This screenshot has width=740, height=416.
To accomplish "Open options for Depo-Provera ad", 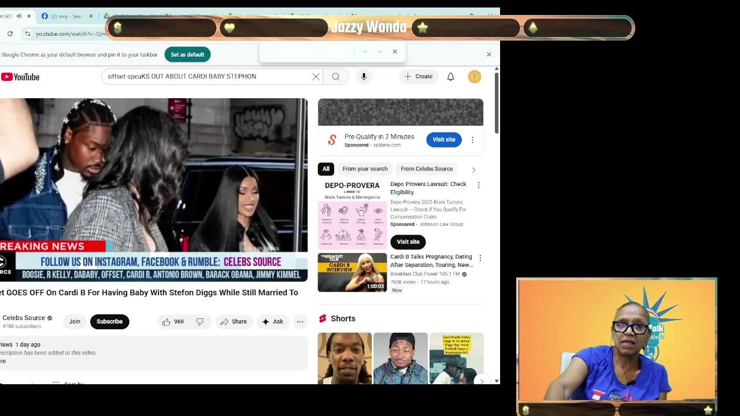I will [x=479, y=185].
